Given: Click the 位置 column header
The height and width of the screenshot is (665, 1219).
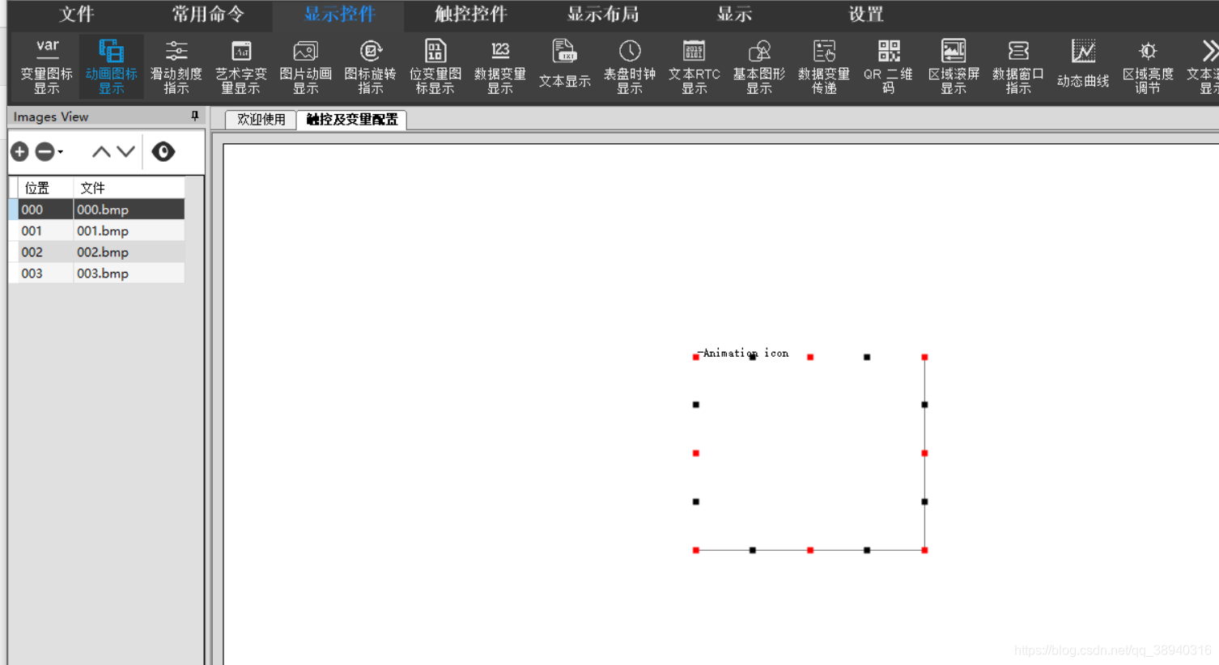Looking at the screenshot, I should point(45,188).
